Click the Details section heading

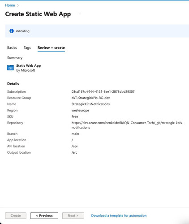[x=13, y=84]
